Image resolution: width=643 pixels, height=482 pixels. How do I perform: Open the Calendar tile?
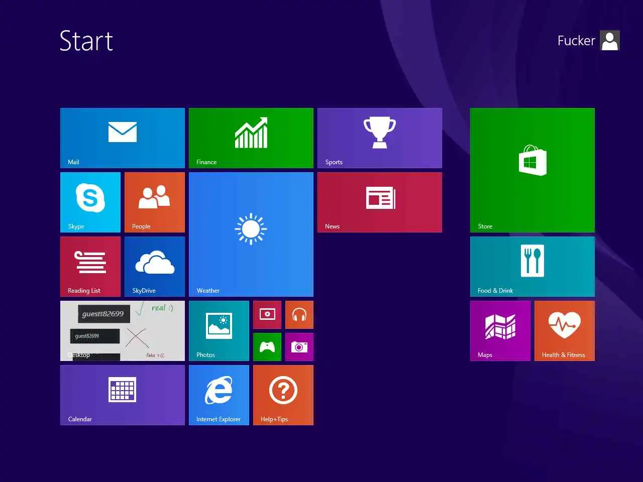click(123, 395)
